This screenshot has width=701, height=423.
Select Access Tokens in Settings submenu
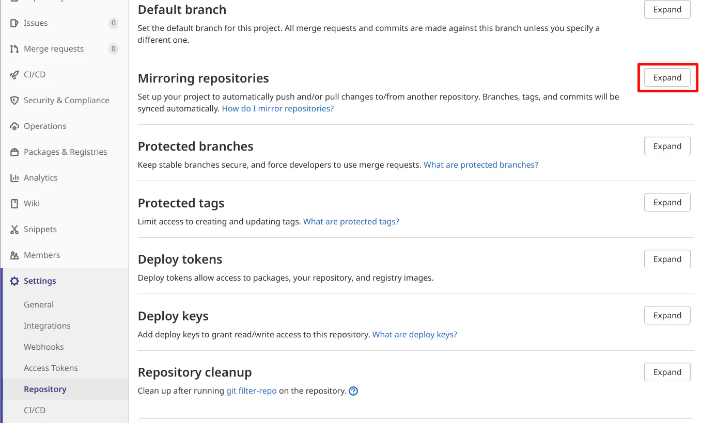51,368
